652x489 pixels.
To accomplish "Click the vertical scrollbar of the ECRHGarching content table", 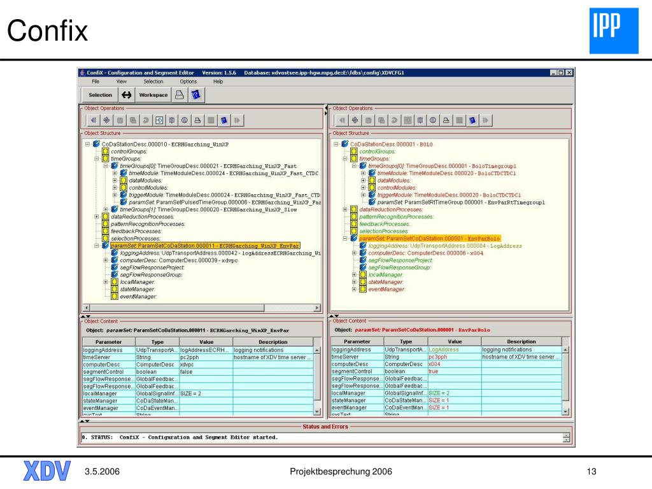I will point(317,381).
